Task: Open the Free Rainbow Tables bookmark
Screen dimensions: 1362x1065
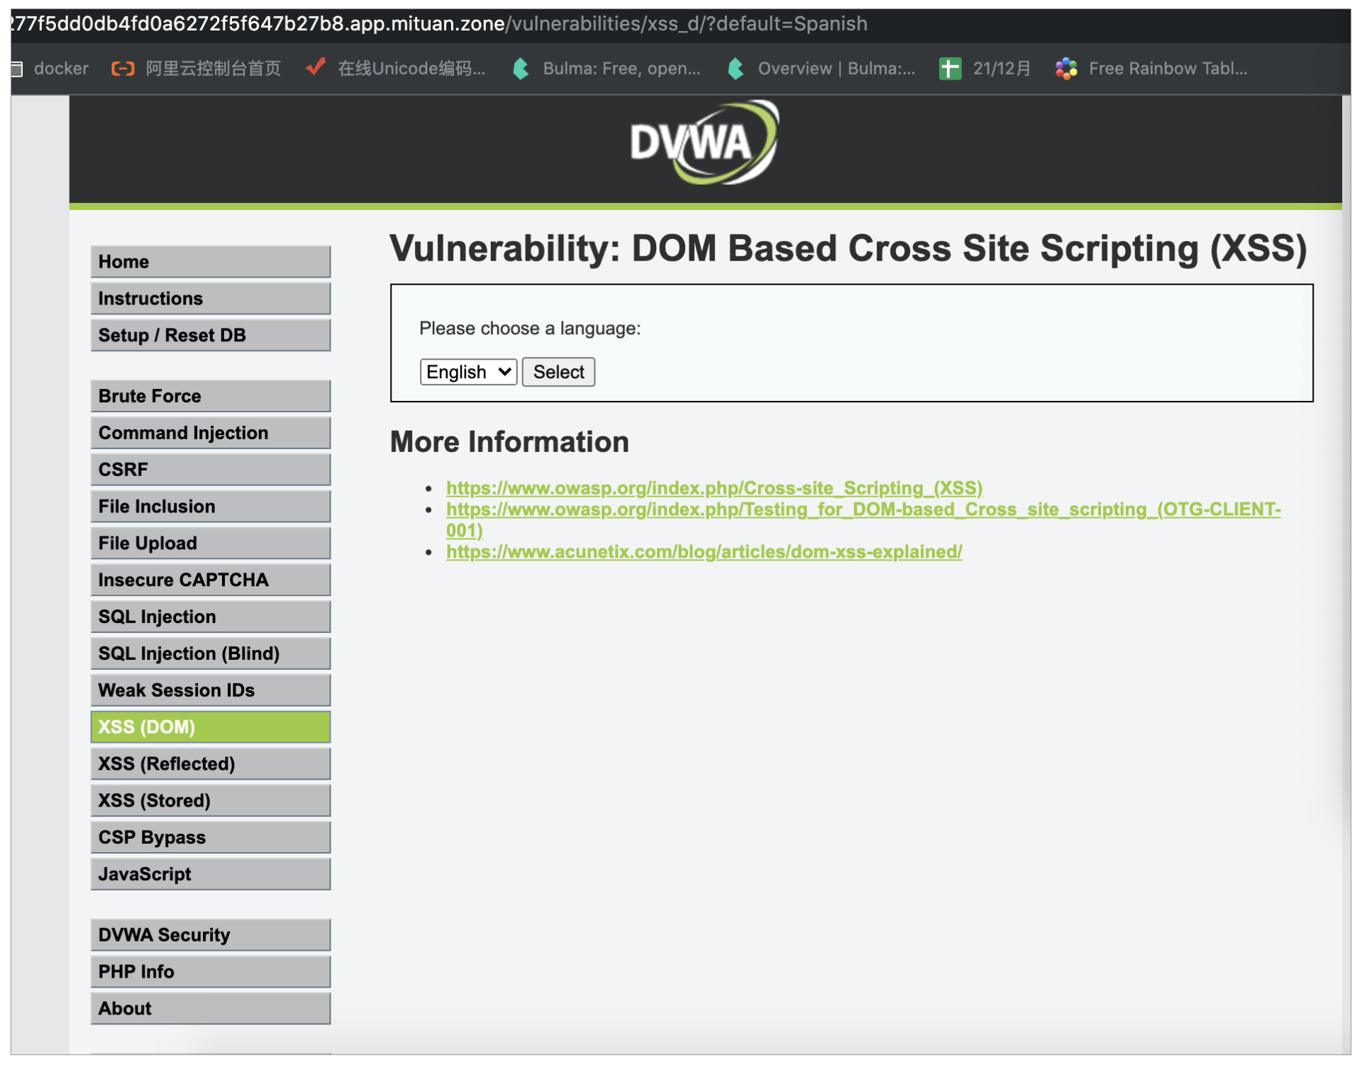Action: (1166, 69)
